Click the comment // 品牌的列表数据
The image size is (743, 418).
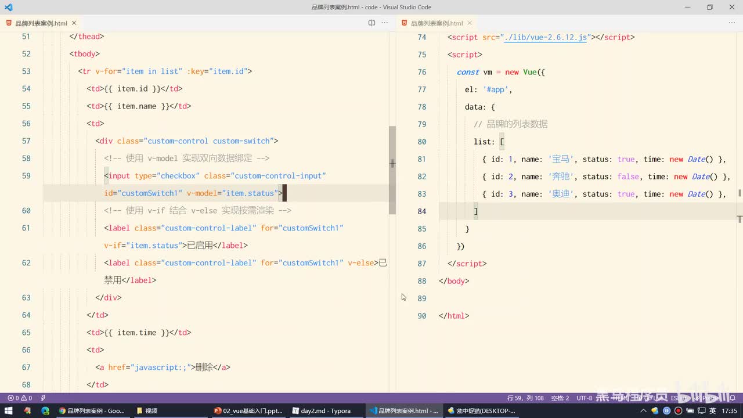pos(511,124)
